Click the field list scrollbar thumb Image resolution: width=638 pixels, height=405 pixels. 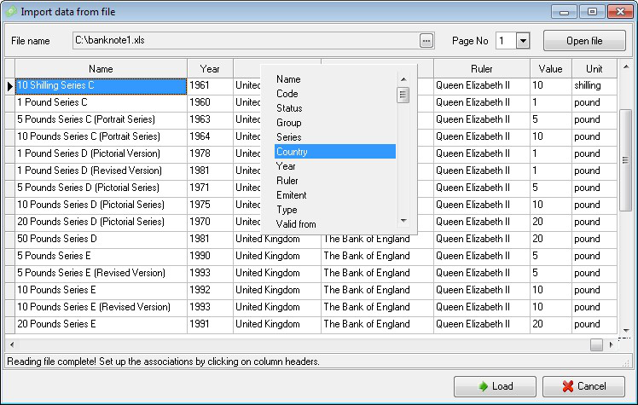point(403,95)
